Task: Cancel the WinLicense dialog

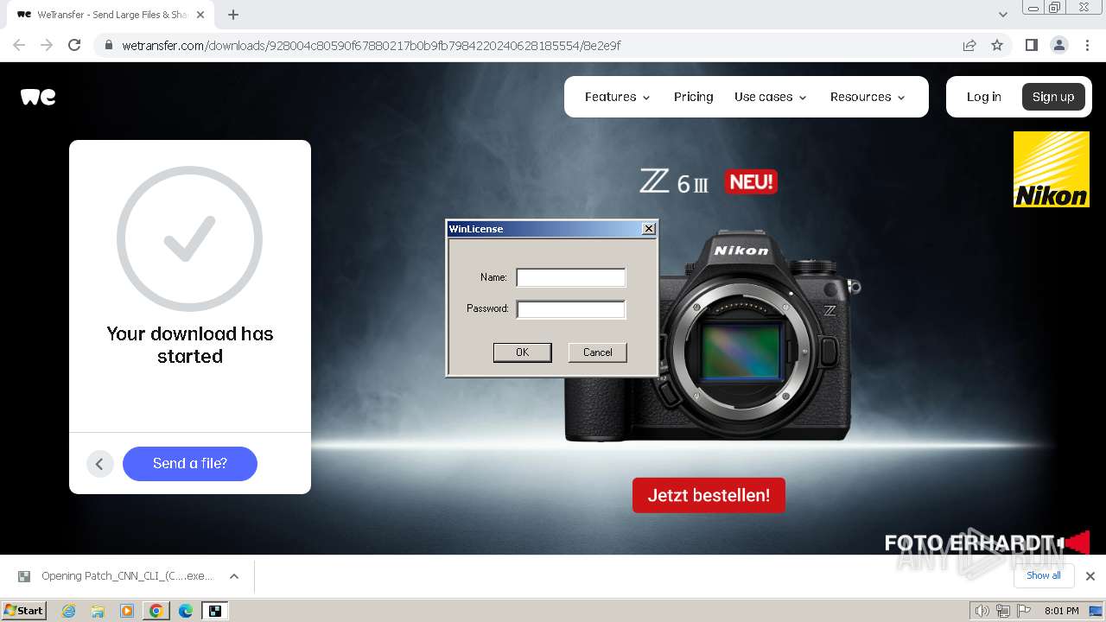Action: (x=597, y=352)
